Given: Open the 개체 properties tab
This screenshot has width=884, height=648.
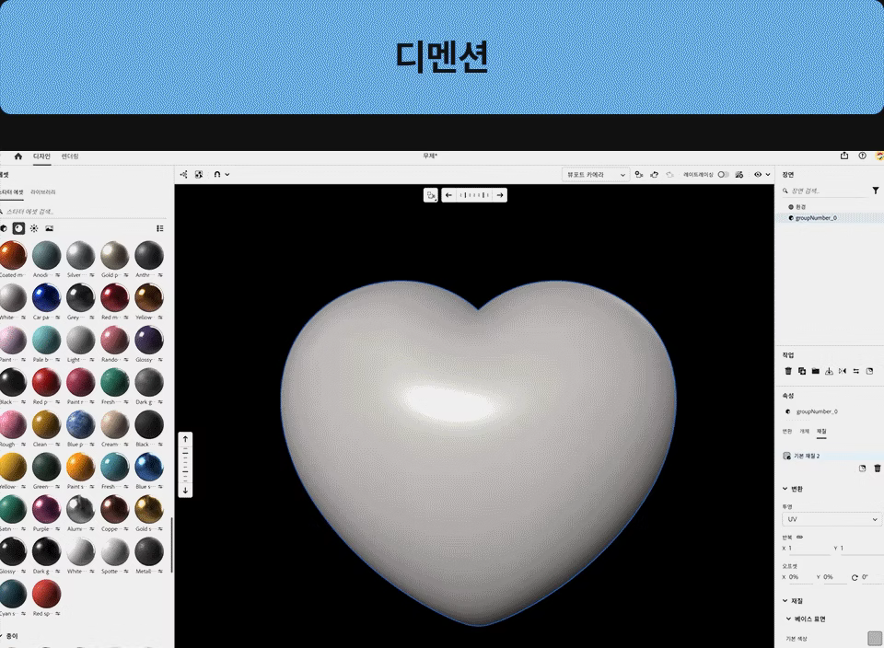Looking at the screenshot, I should point(805,431).
